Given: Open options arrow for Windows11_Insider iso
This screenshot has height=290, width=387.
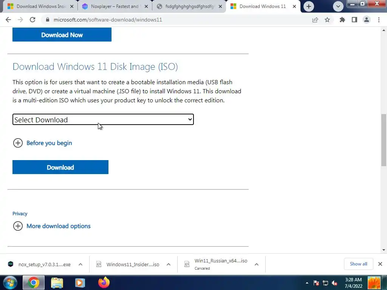Looking at the screenshot, I should click(x=169, y=264).
